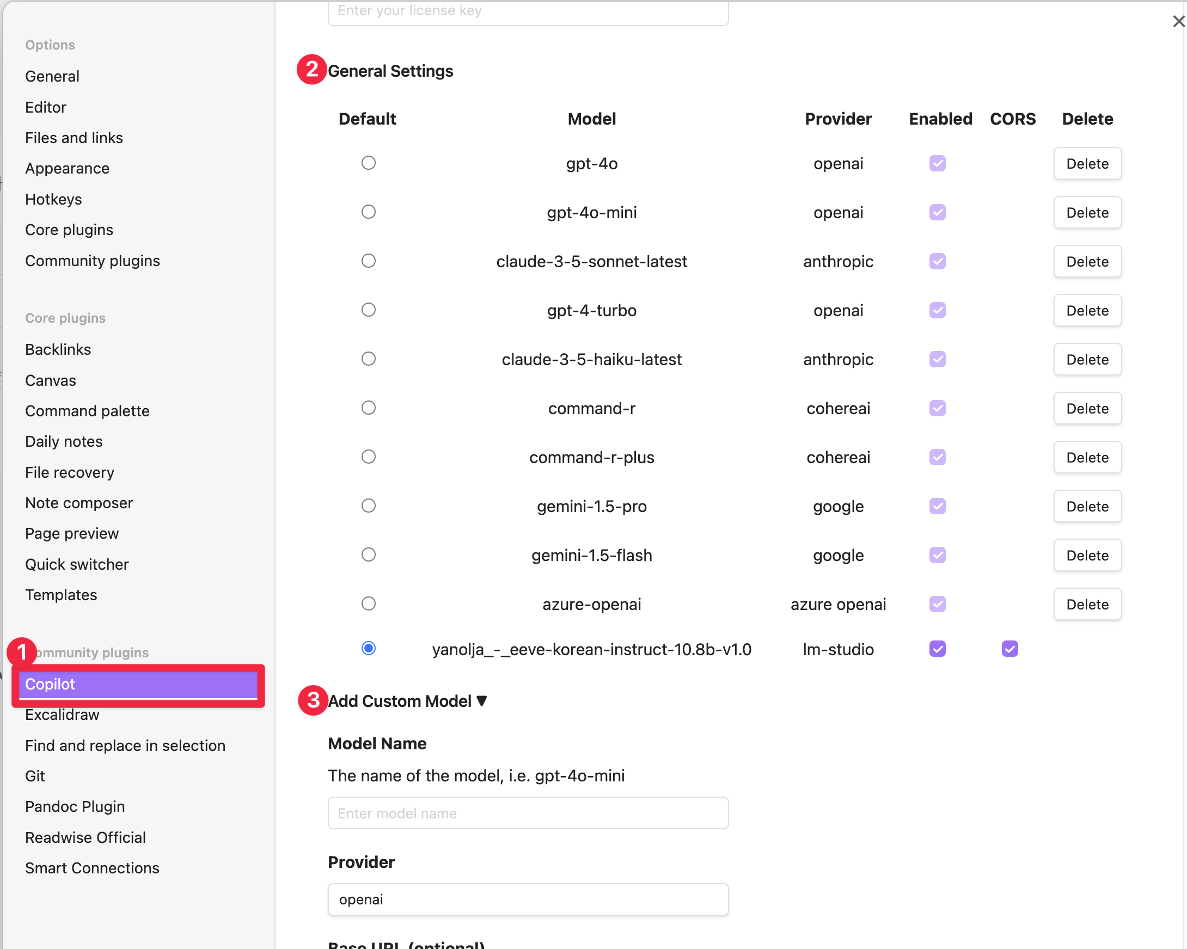Image resolution: width=1187 pixels, height=949 pixels.
Task: Click the Enter model name field
Action: (528, 813)
